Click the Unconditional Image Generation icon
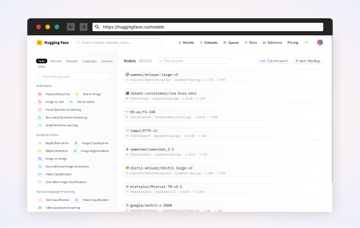 point(40,166)
